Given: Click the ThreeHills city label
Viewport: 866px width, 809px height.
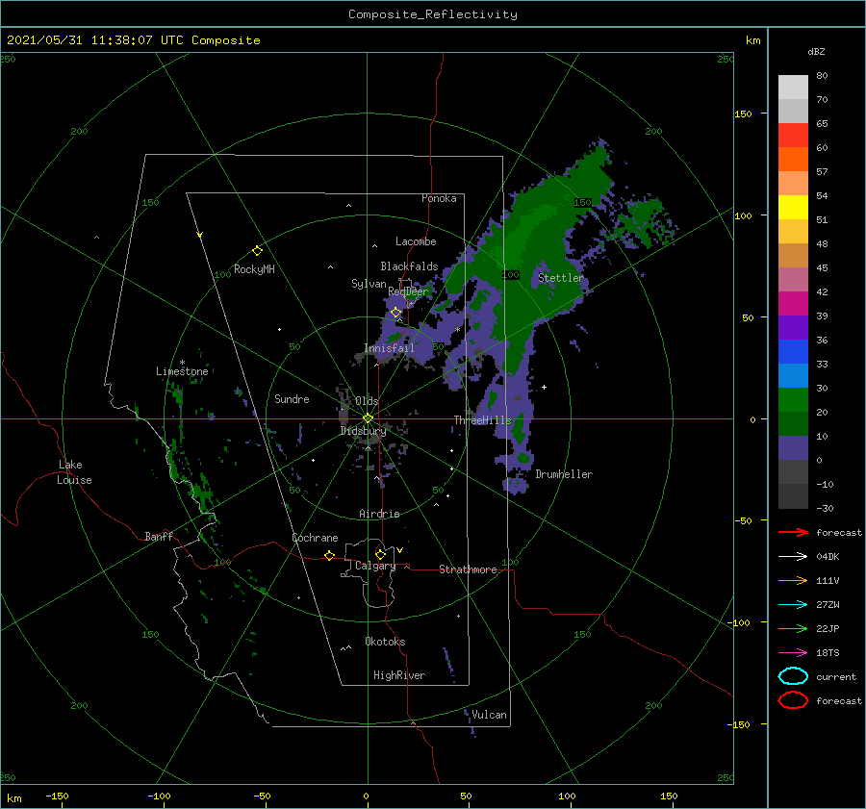Looking at the screenshot, I should click(x=483, y=420).
